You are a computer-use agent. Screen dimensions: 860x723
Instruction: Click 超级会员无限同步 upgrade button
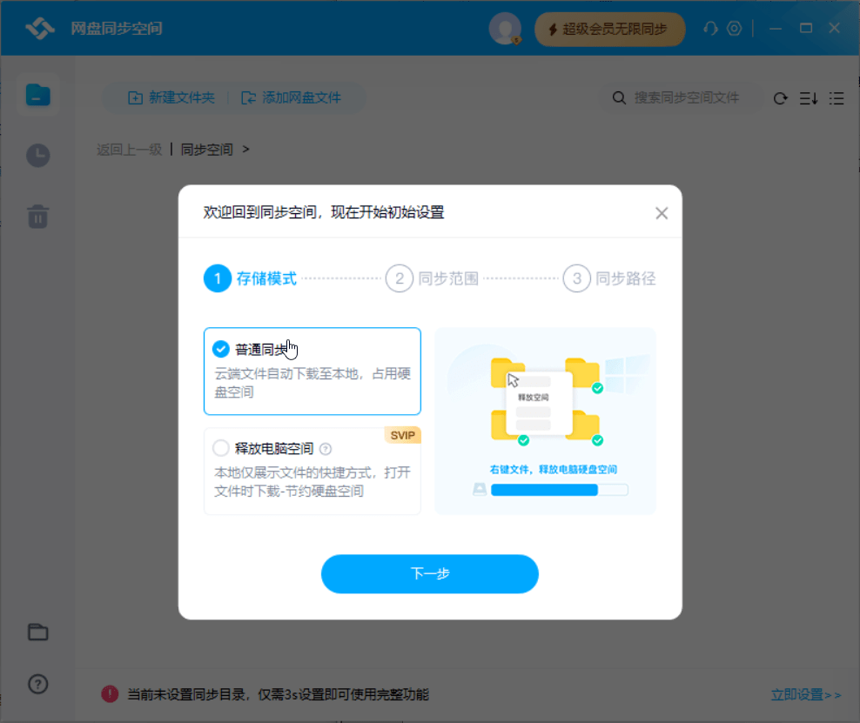click(609, 30)
